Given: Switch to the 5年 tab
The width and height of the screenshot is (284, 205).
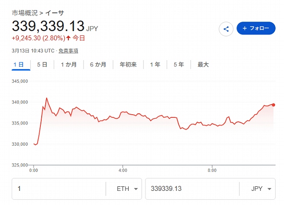Looking at the screenshot, I should (179, 65).
